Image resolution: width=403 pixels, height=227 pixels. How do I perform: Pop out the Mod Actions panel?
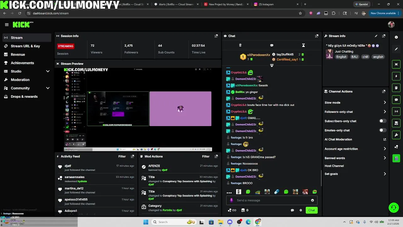point(216,156)
